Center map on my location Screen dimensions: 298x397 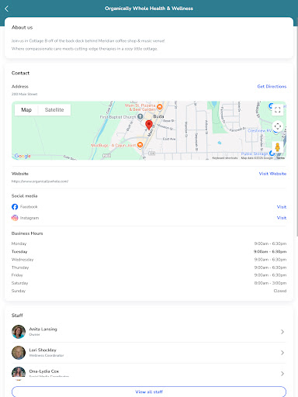[x=278, y=126]
